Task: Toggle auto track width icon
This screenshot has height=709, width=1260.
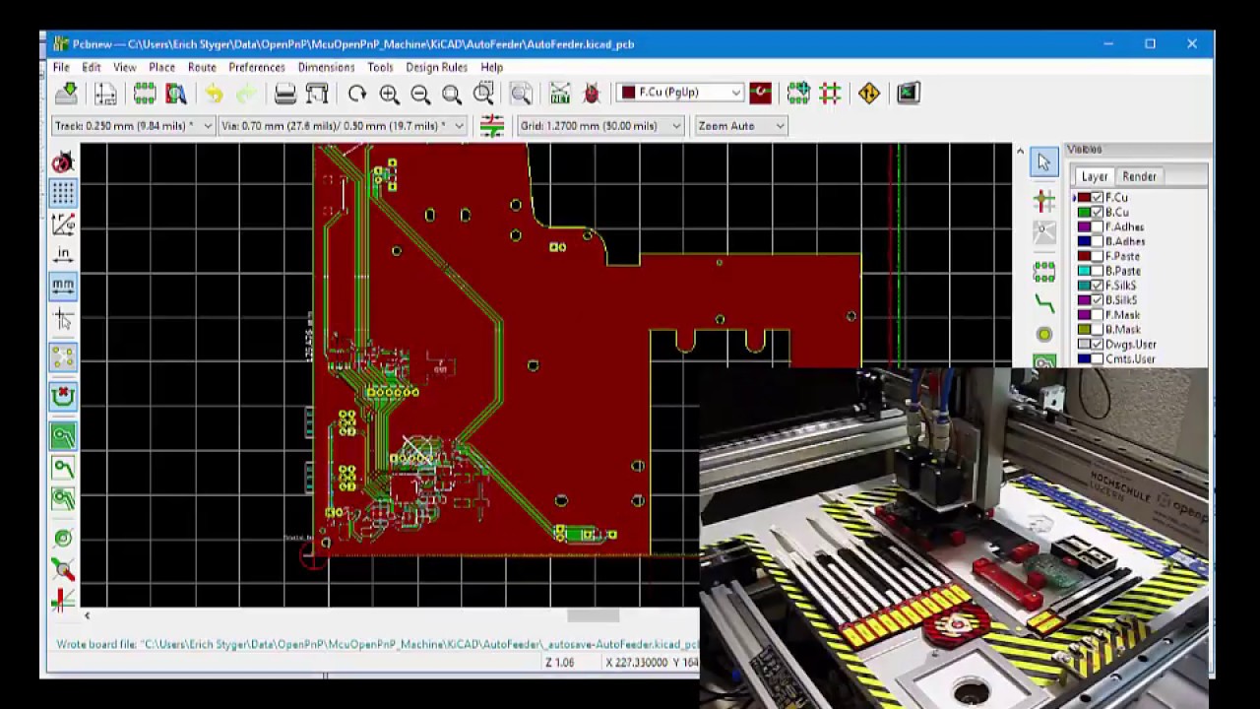Action: tap(492, 125)
